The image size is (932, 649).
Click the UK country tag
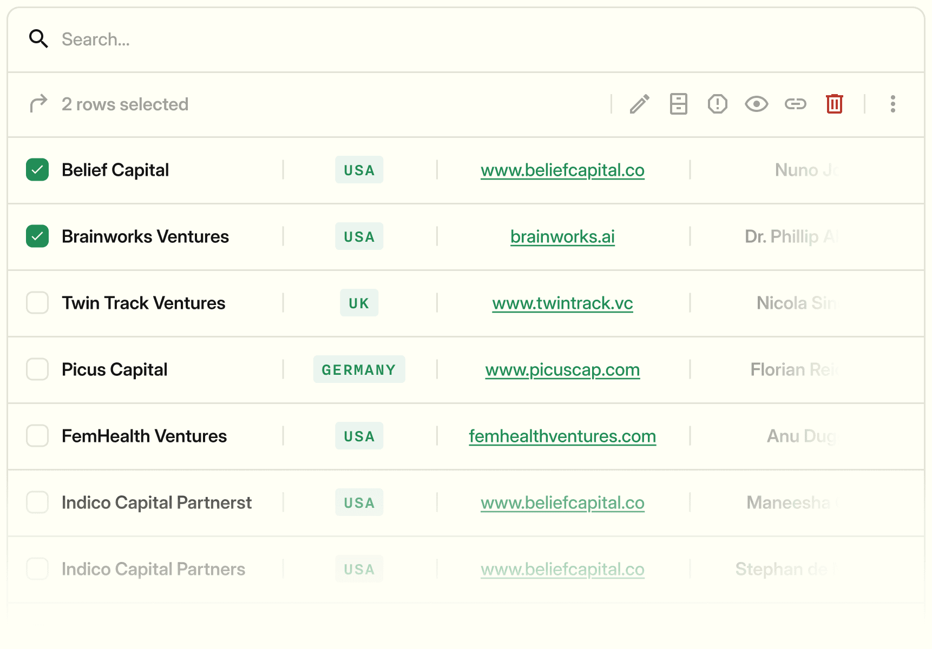[x=359, y=303]
